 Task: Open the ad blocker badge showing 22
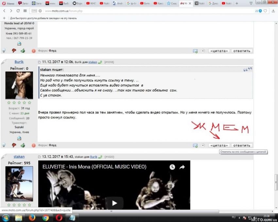tap(258, 11)
